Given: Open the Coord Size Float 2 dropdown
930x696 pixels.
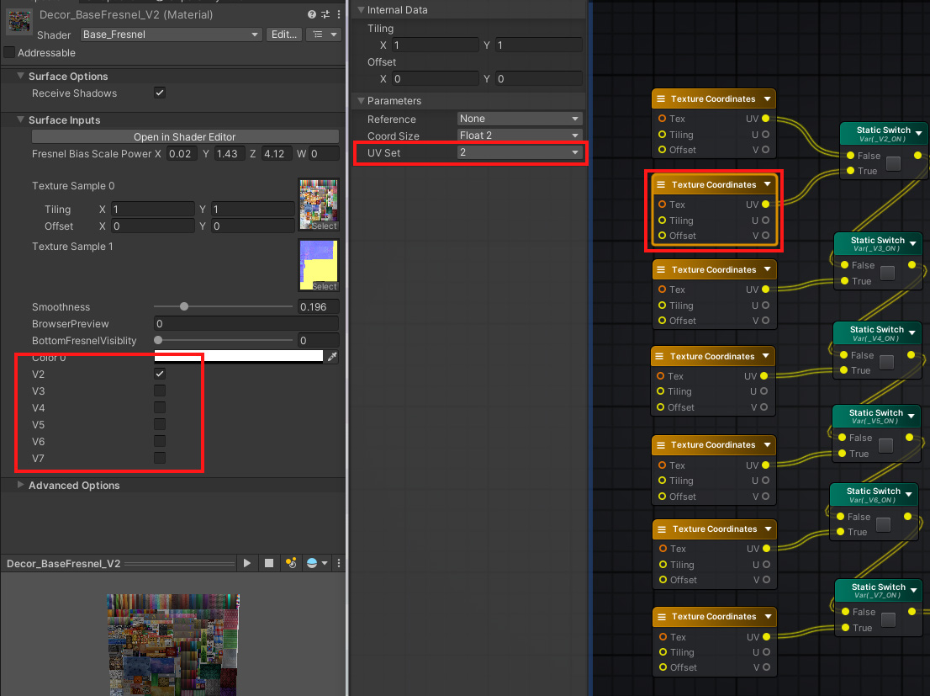Looking at the screenshot, I should [520, 135].
